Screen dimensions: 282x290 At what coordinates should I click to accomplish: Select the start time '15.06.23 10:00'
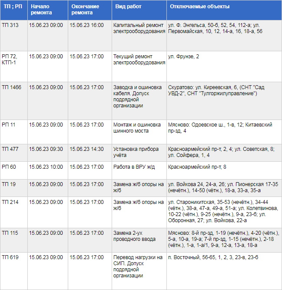point(46,167)
